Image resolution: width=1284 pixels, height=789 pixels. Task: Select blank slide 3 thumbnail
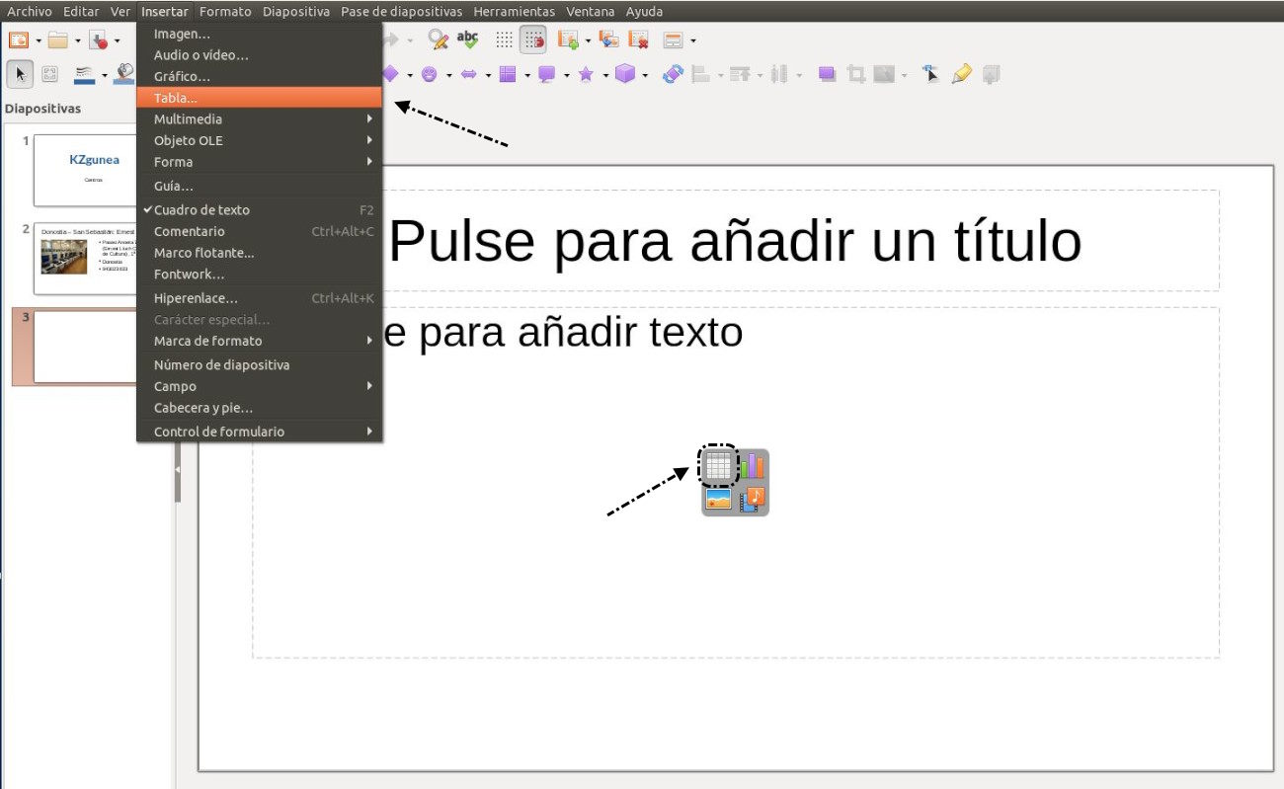(86, 347)
